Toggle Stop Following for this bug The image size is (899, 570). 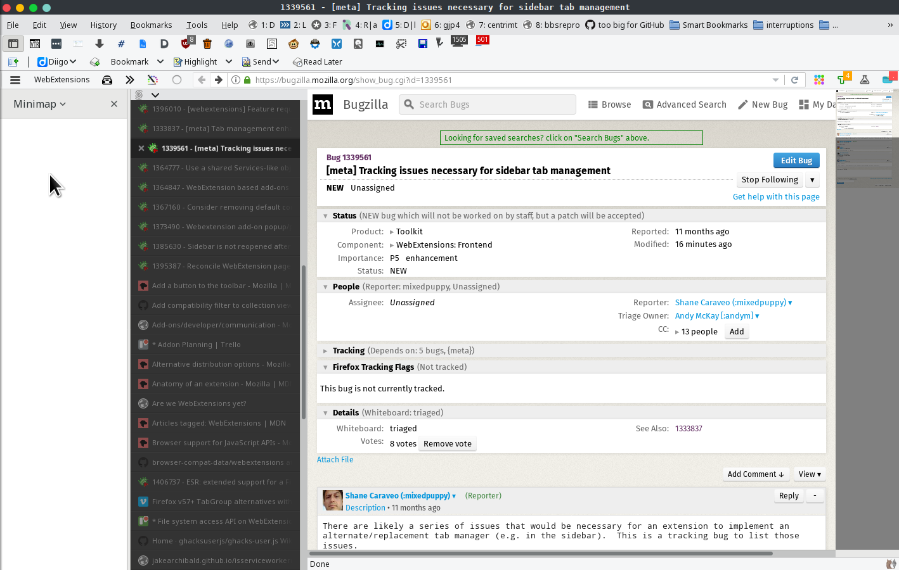pyautogui.click(x=769, y=179)
